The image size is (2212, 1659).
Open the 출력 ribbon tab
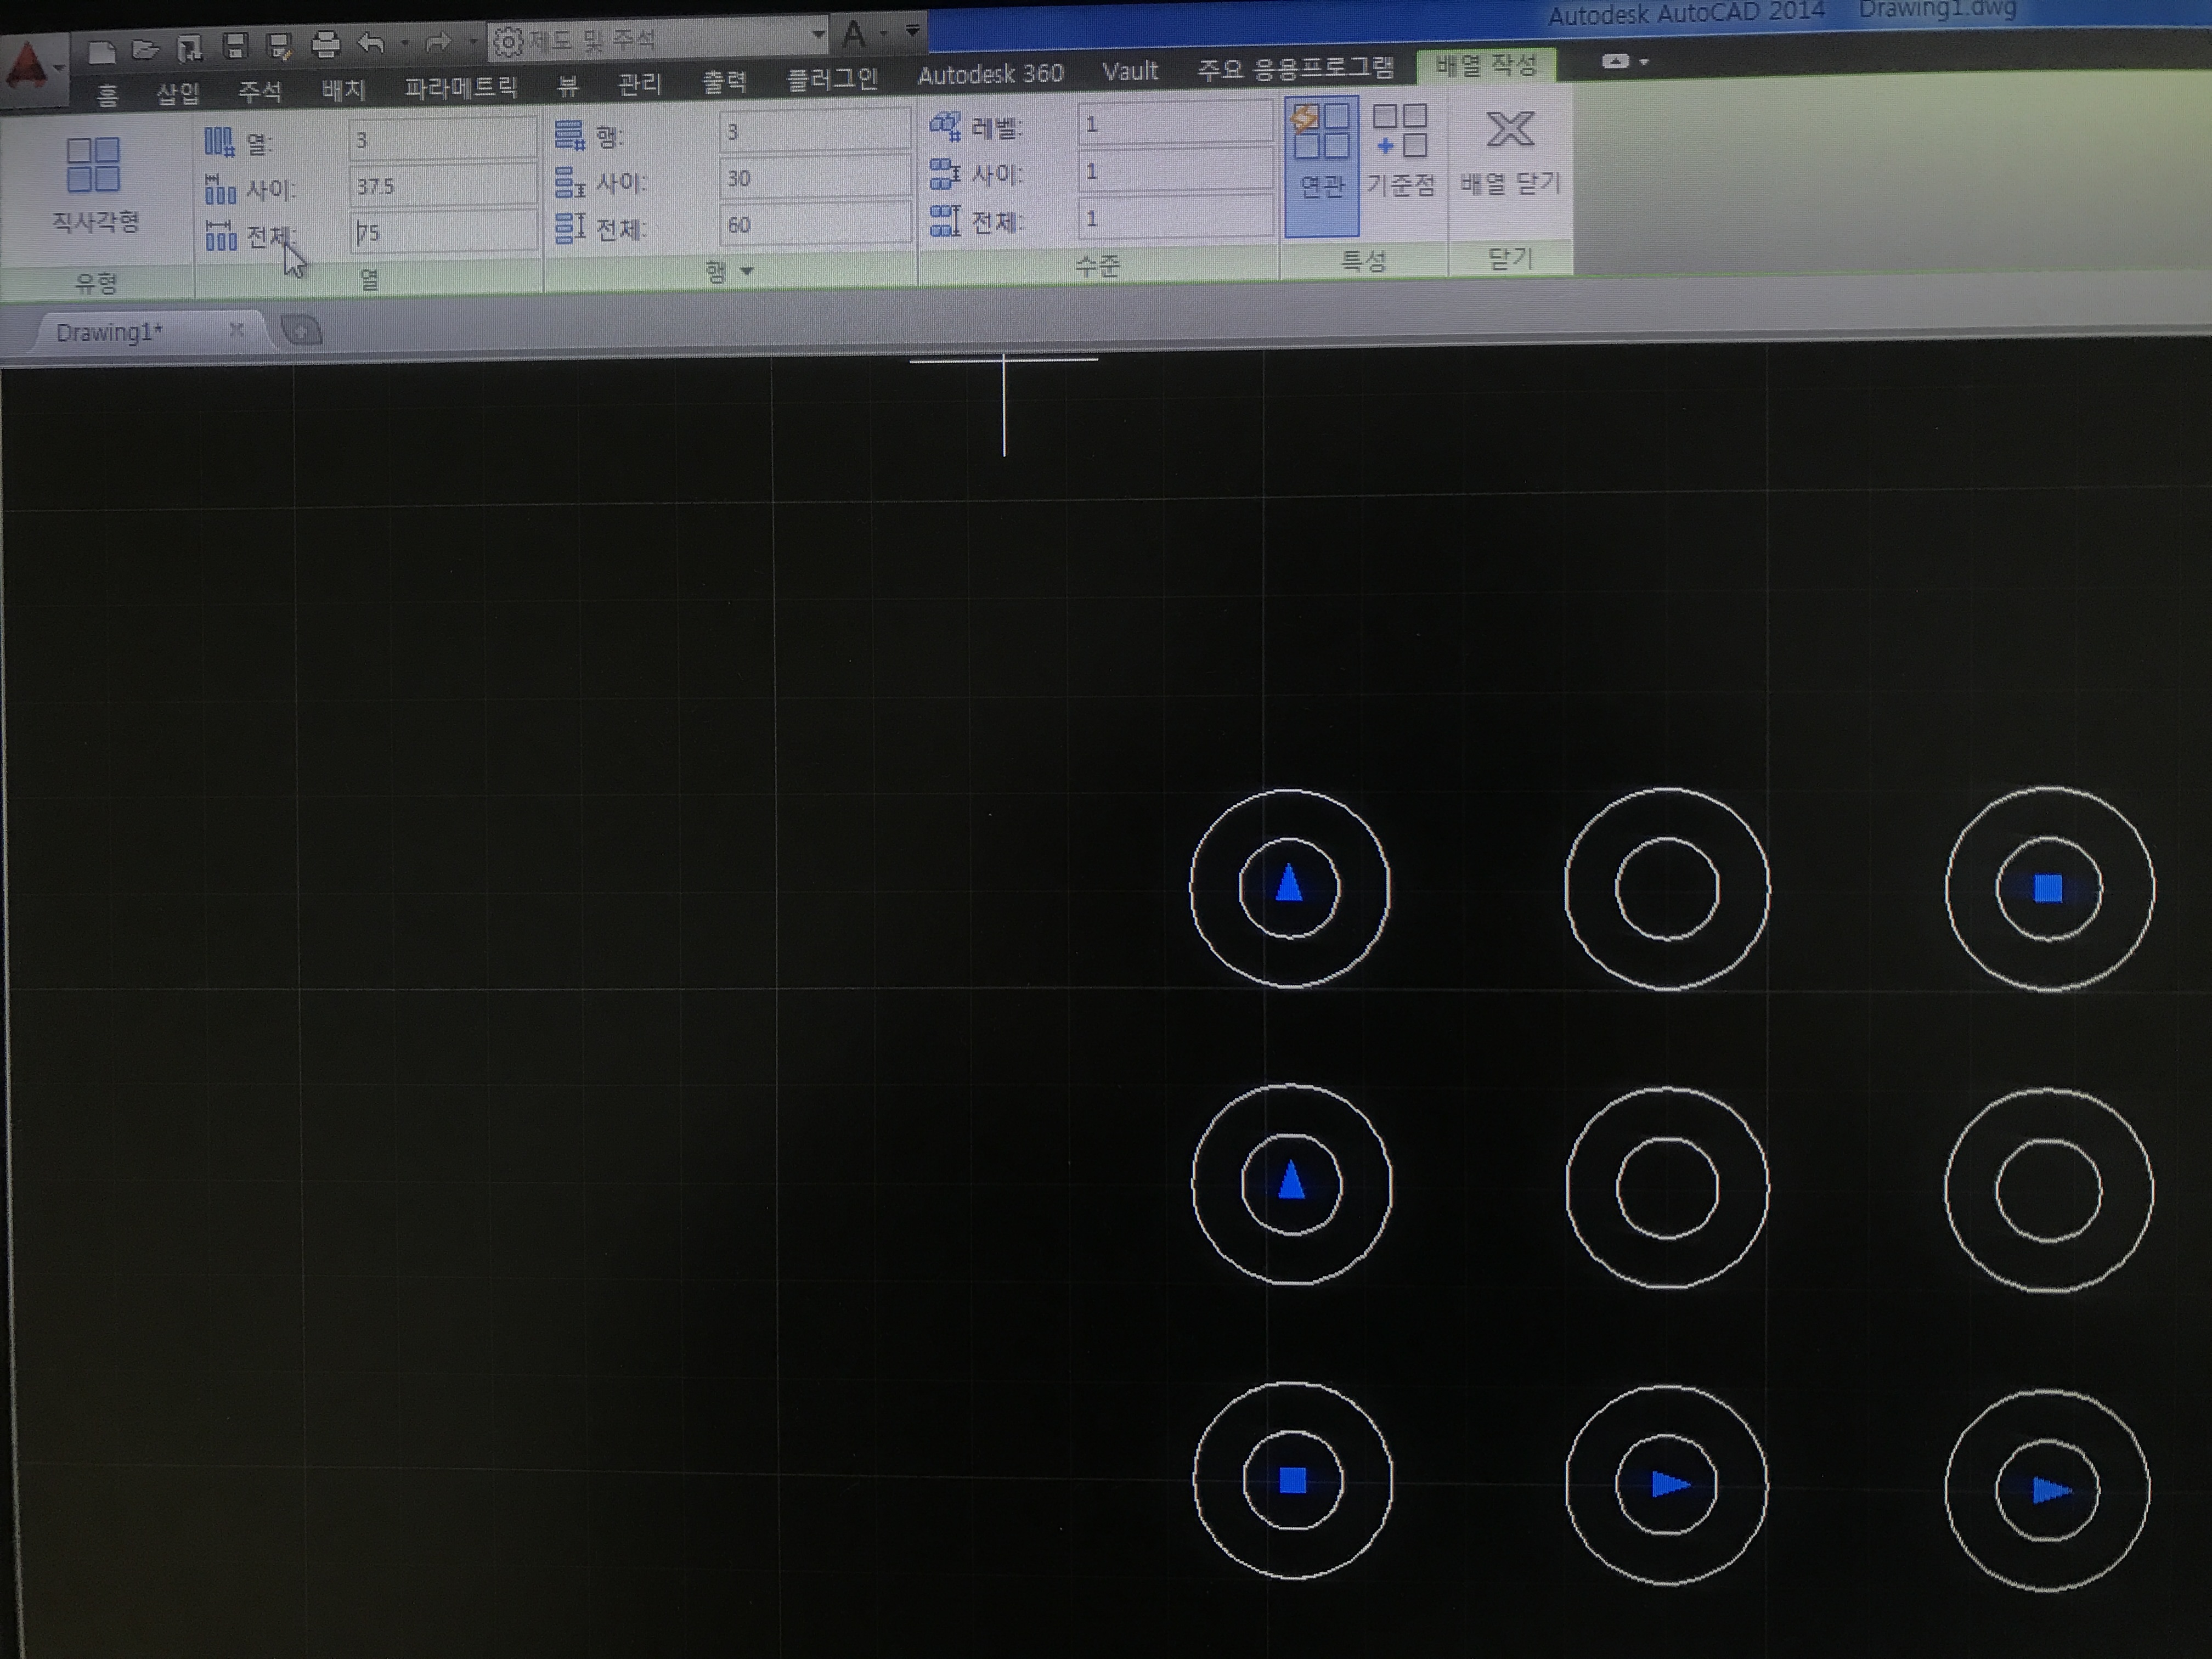point(725,81)
